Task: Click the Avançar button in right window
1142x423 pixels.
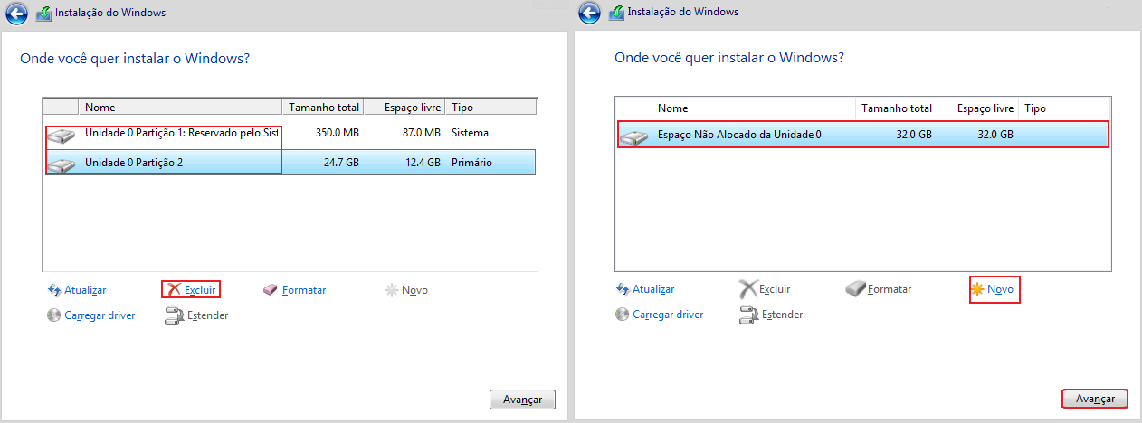Action: coord(1095,399)
